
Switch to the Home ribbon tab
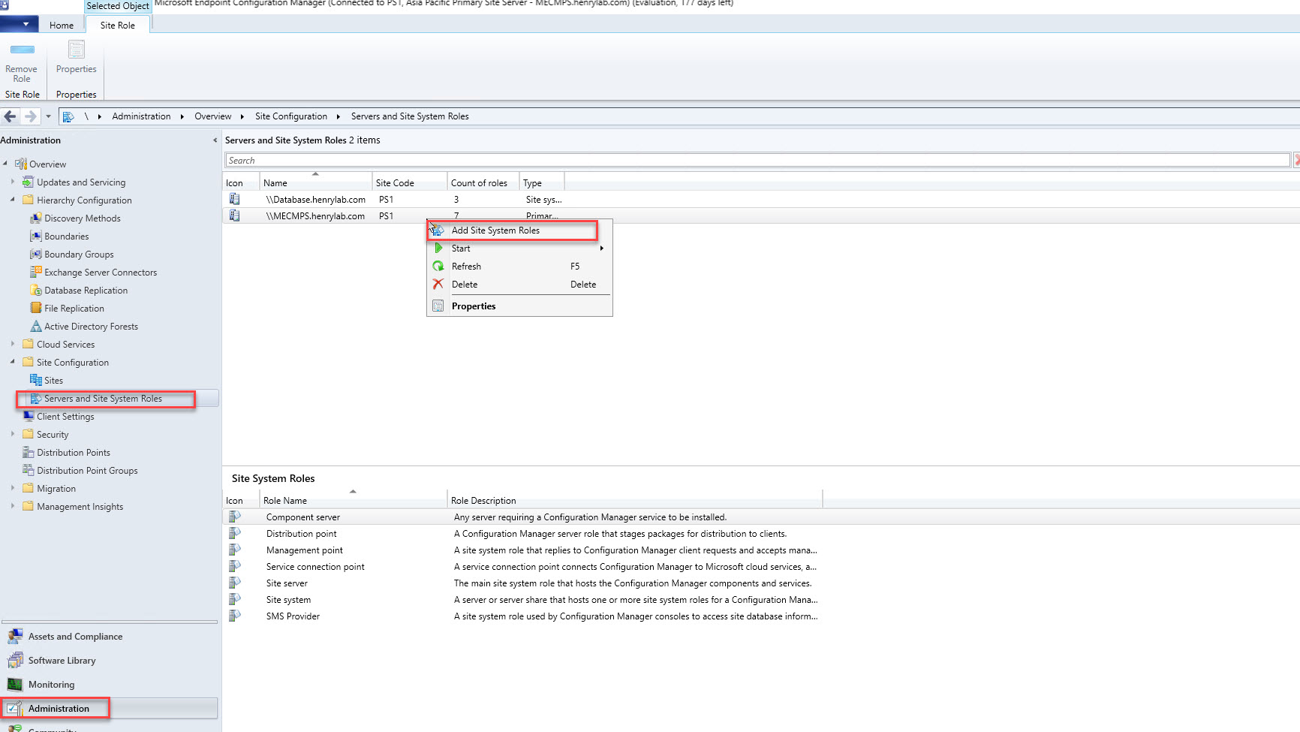[62, 26]
